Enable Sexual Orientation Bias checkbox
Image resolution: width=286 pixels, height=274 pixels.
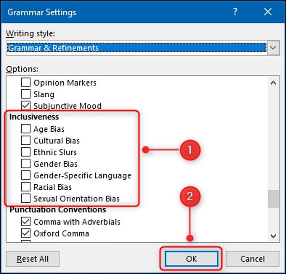click(26, 199)
